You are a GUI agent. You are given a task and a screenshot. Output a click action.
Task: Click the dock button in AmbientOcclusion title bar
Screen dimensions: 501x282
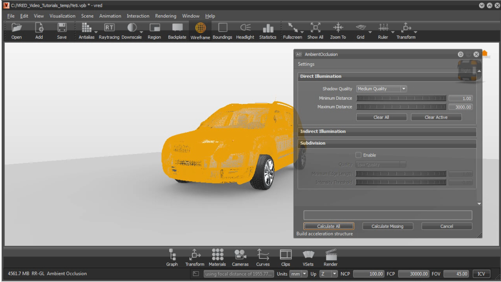[x=461, y=54]
